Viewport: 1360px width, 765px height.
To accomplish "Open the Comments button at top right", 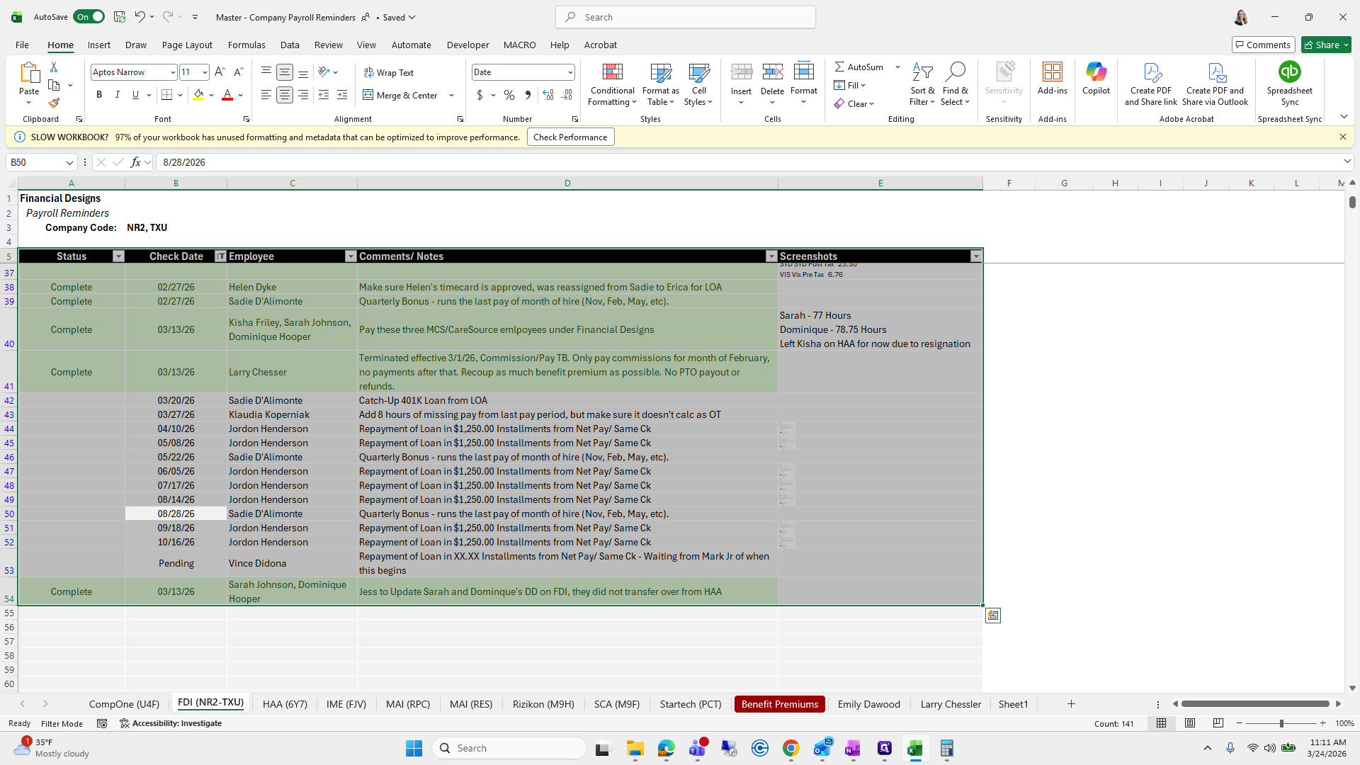I will coord(1263,45).
